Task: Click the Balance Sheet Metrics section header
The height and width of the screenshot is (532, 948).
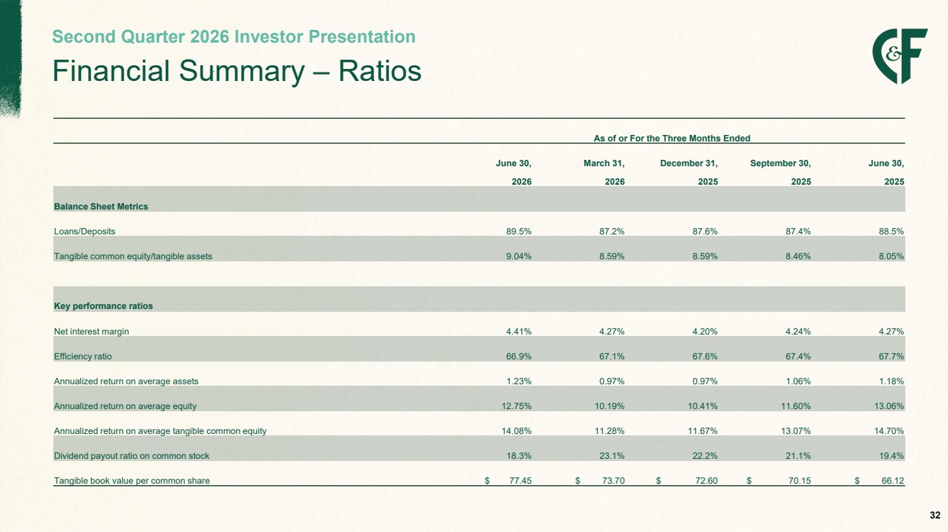Action: 101,207
